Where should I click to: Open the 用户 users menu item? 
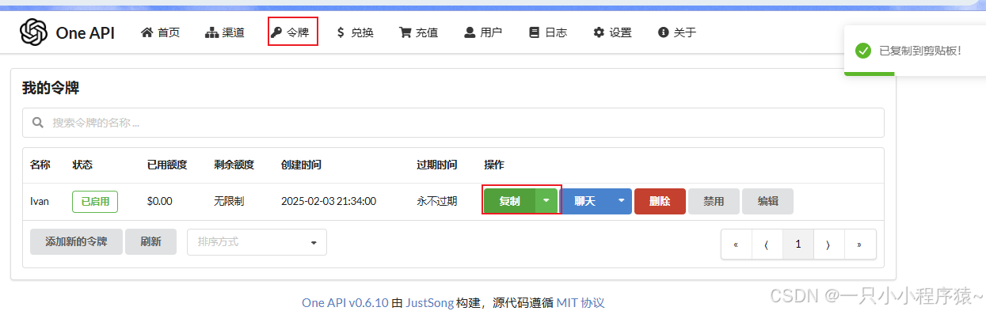(483, 32)
